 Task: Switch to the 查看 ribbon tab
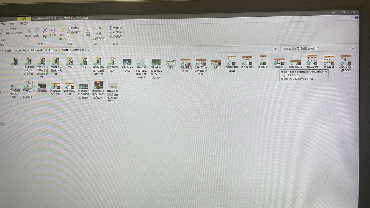[x=12, y=24]
